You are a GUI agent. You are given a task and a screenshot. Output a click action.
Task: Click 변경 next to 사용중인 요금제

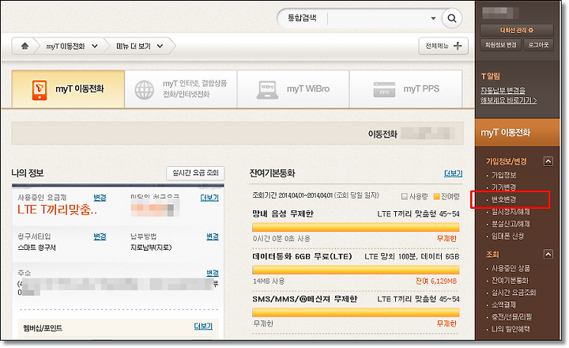pos(100,198)
